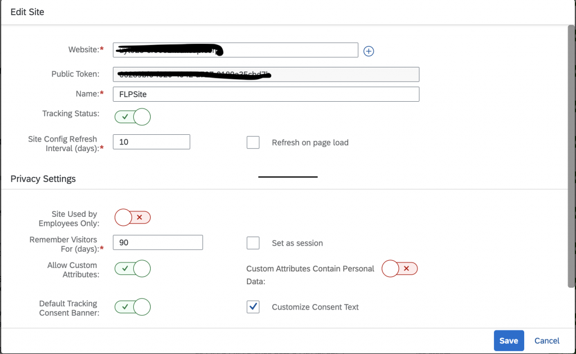Select the Name field containing FLPSite
The width and height of the screenshot is (576, 354).
(266, 94)
